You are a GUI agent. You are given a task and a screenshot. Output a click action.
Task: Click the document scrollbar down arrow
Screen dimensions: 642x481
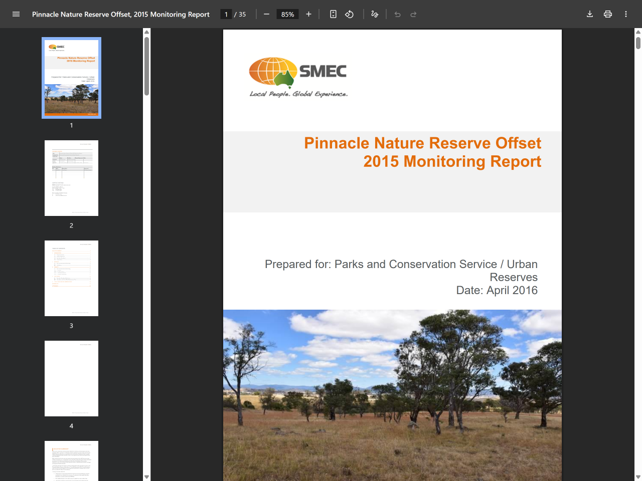[638, 477]
